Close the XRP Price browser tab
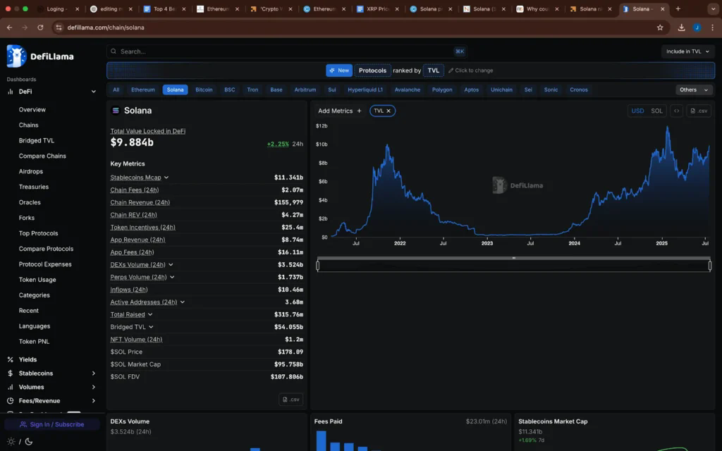Viewport: 722px width, 451px height. [x=397, y=8]
